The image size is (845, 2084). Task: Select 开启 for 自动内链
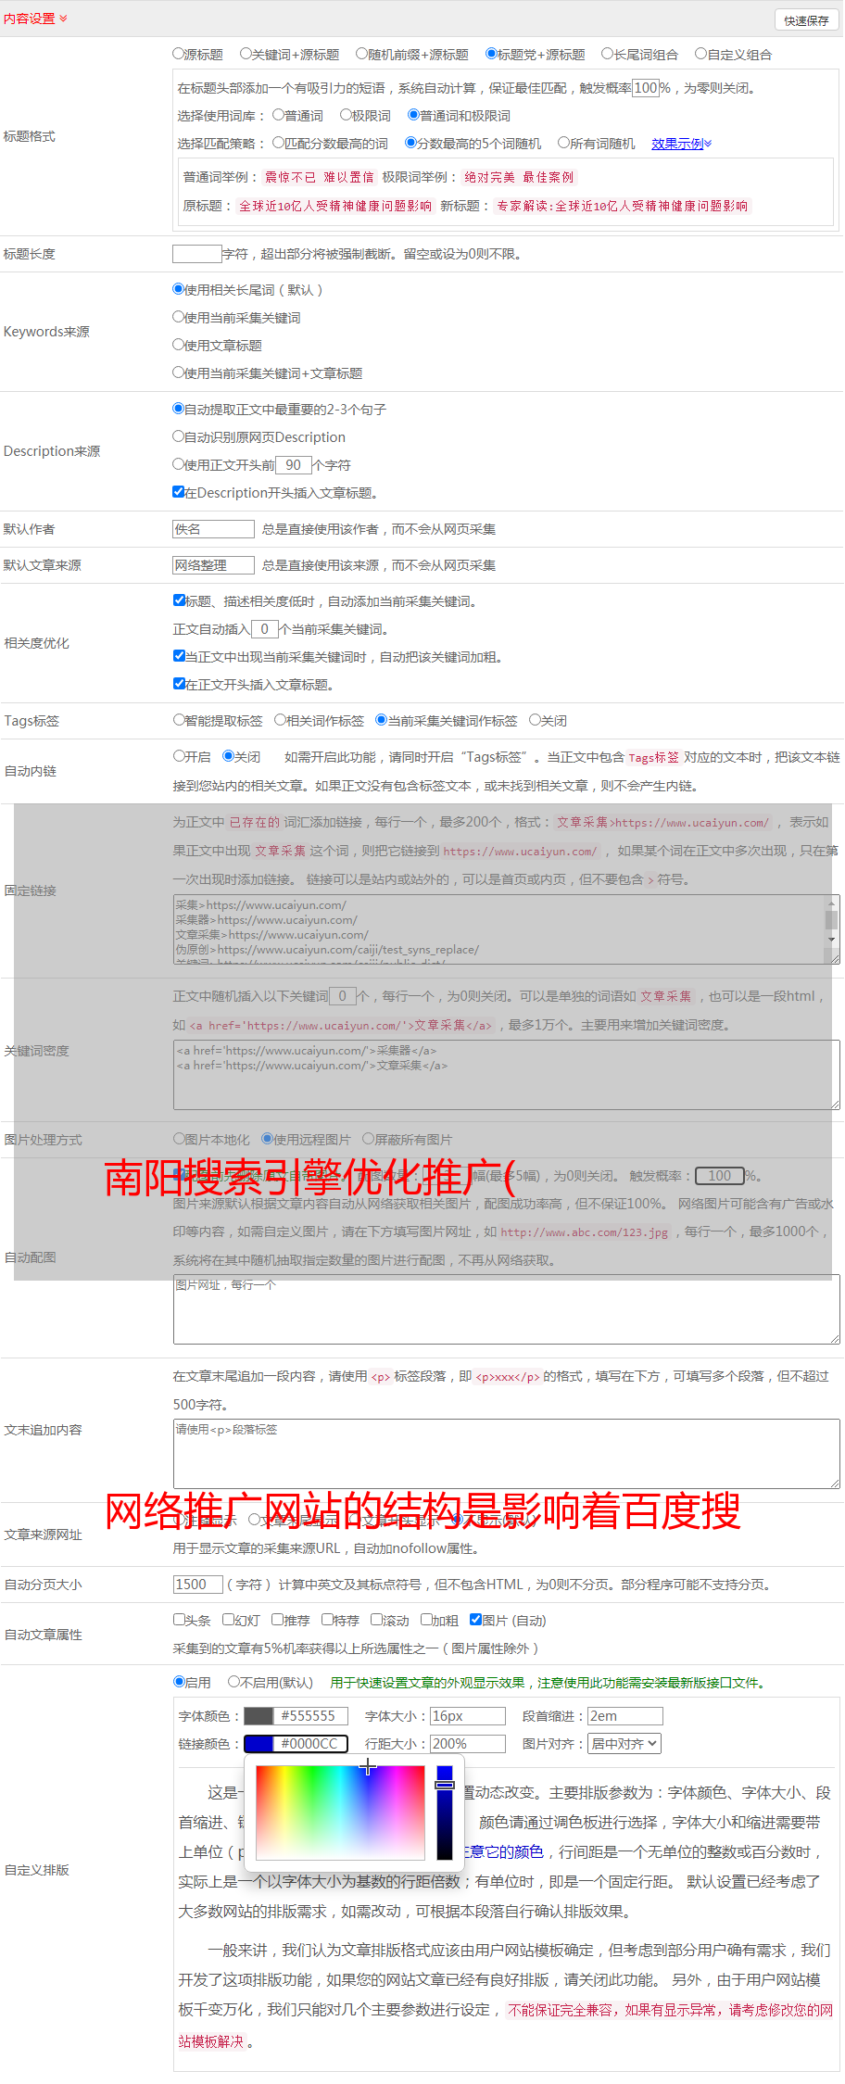pyautogui.click(x=179, y=756)
